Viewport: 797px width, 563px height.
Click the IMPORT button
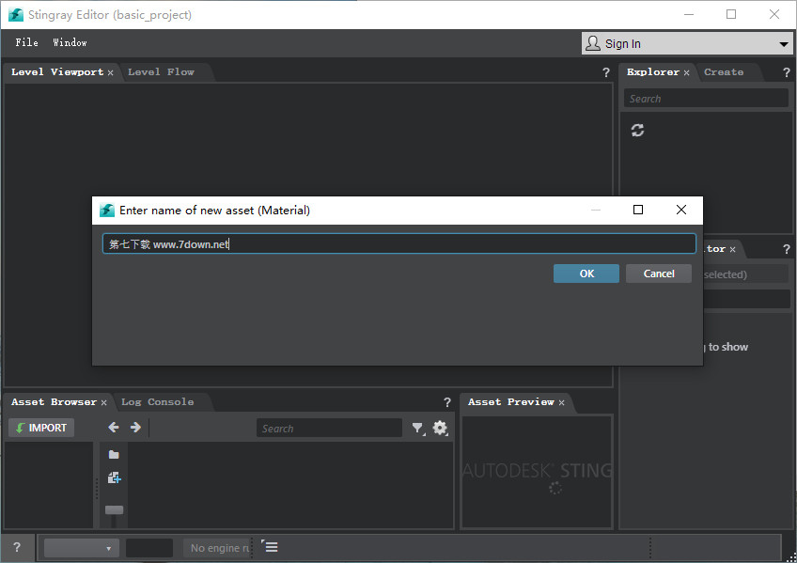41,428
